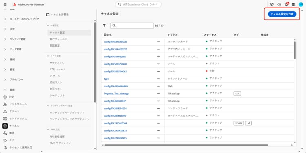Open more actions for config-1745846203727
The width and height of the screenshot is (306, 153).
point(158,49)
